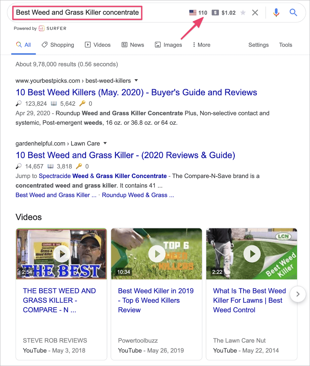Play the LCN Best Weed Killer video thumbnail
The image size is (310, 366).
point(252,254)
